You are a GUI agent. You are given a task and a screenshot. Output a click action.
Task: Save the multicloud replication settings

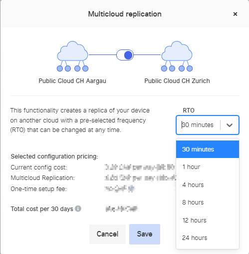(145, 234)
